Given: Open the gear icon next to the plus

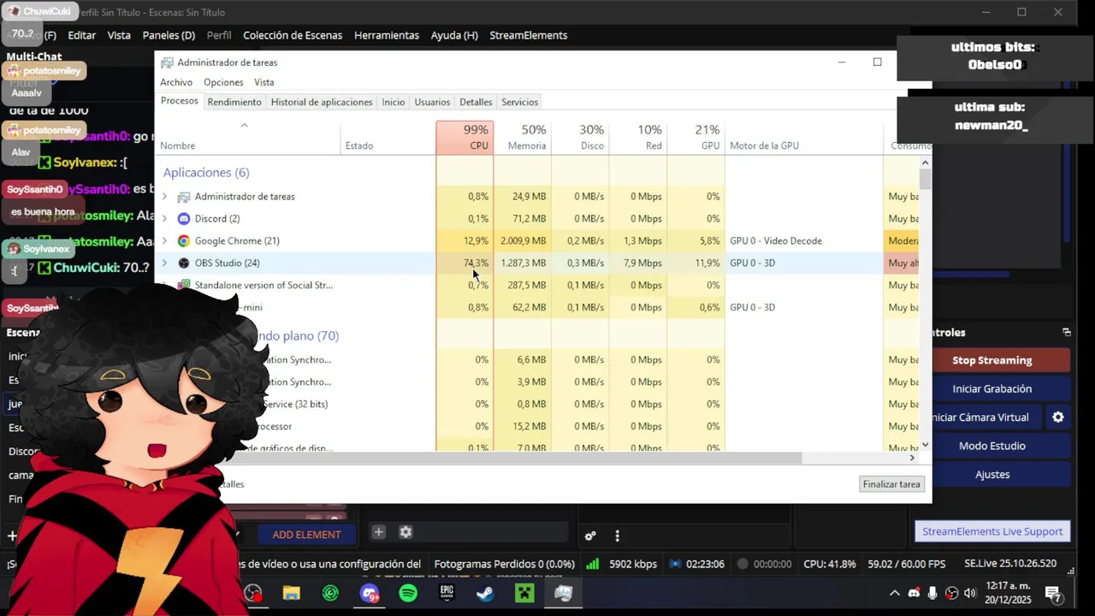Looking at the screenshot, I should pos(405,532).
